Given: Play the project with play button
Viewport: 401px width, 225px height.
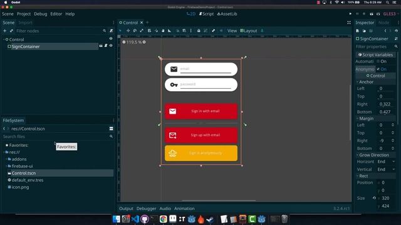Looking at the screenshot, I should click(x=350, y=14).
